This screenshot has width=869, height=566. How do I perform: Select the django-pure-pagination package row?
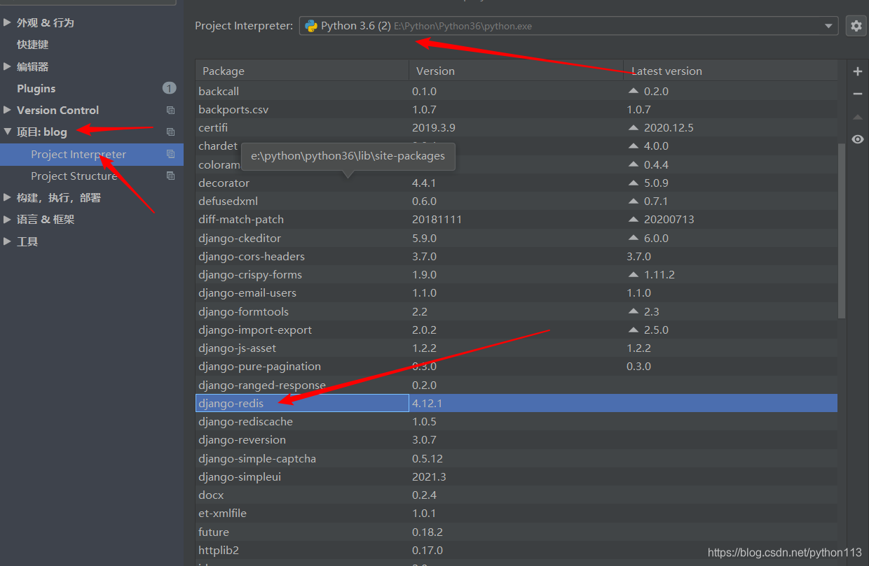516,366
